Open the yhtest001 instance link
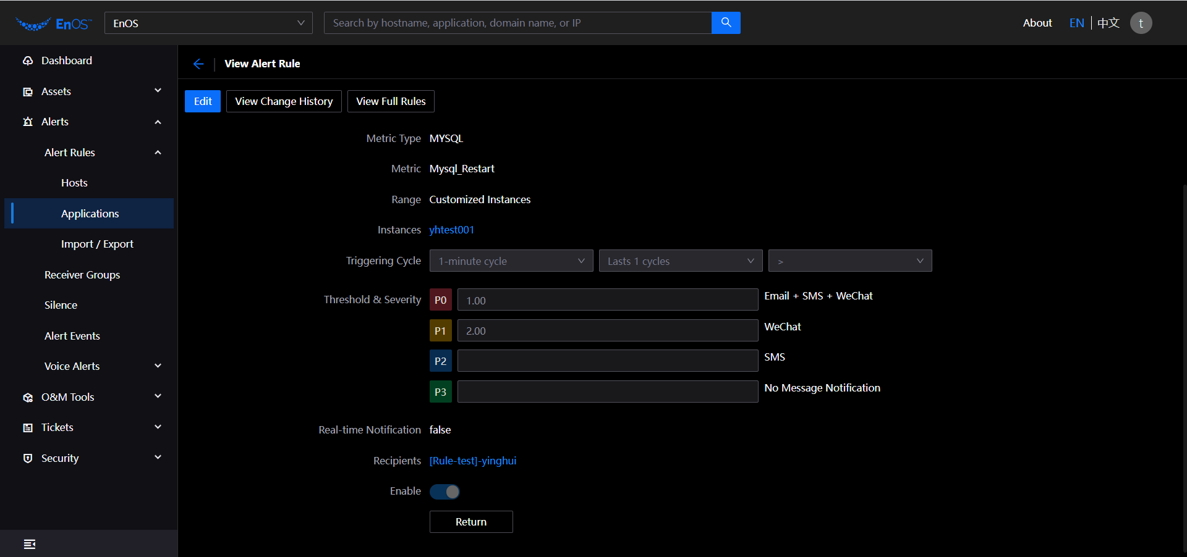This screenshot has height=557, width=1187. [452, 230]
